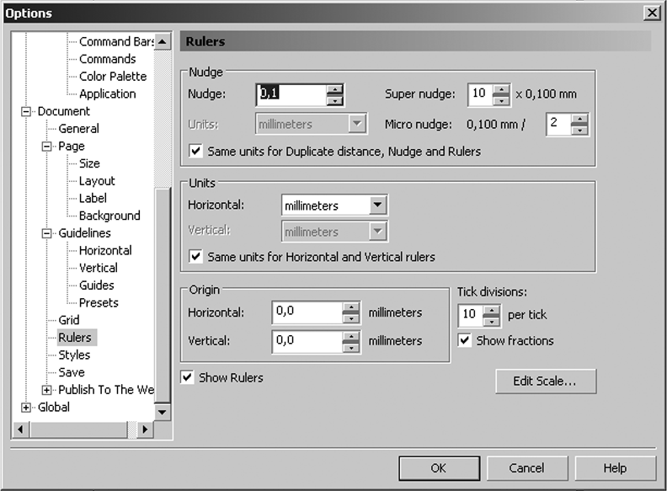Select Save in the tree

[x=72, y=373]
